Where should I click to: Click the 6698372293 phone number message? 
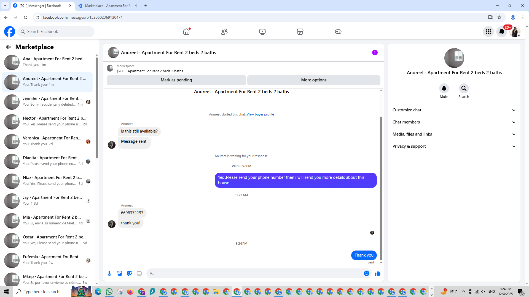tap(132, 213)
